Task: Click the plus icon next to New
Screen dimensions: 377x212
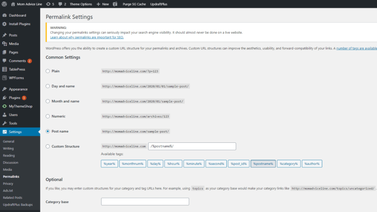Action: 98,4
